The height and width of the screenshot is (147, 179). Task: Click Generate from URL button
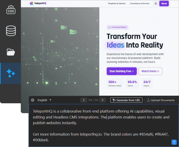coord(126,100)
